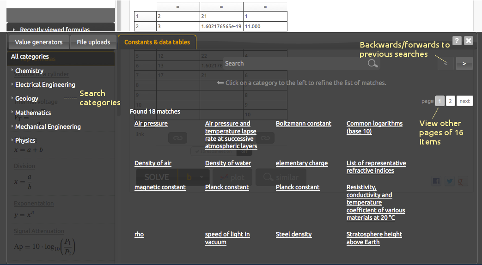Click the dimmed plot button
The width and height of the screenshot is (482, 265).
[x=232, y=177]
